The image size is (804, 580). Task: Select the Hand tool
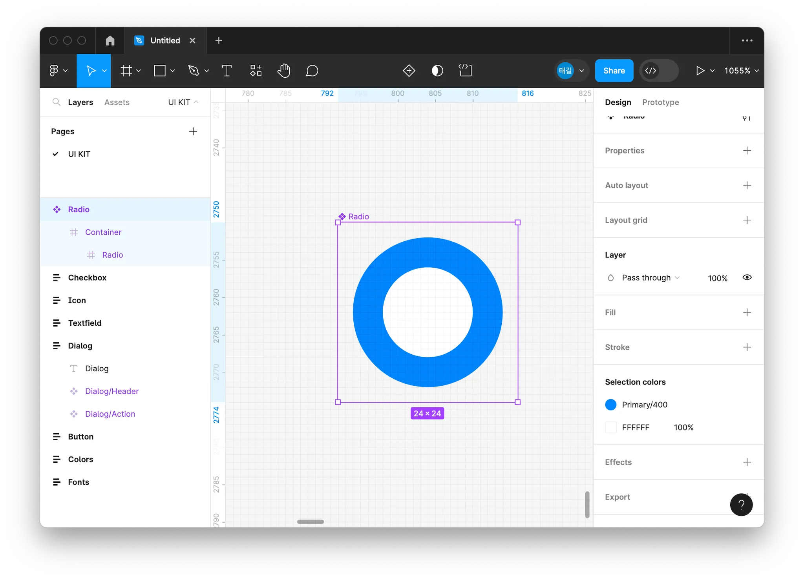[284, 71]
